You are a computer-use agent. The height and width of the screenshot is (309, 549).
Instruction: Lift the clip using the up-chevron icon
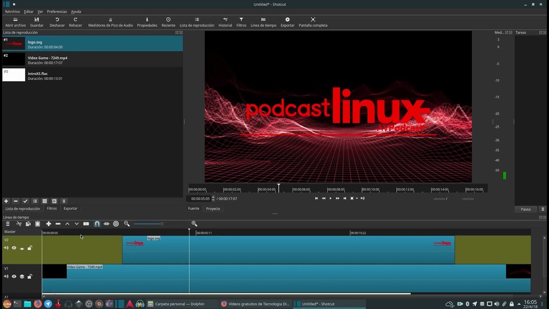(x=67, y=224)
